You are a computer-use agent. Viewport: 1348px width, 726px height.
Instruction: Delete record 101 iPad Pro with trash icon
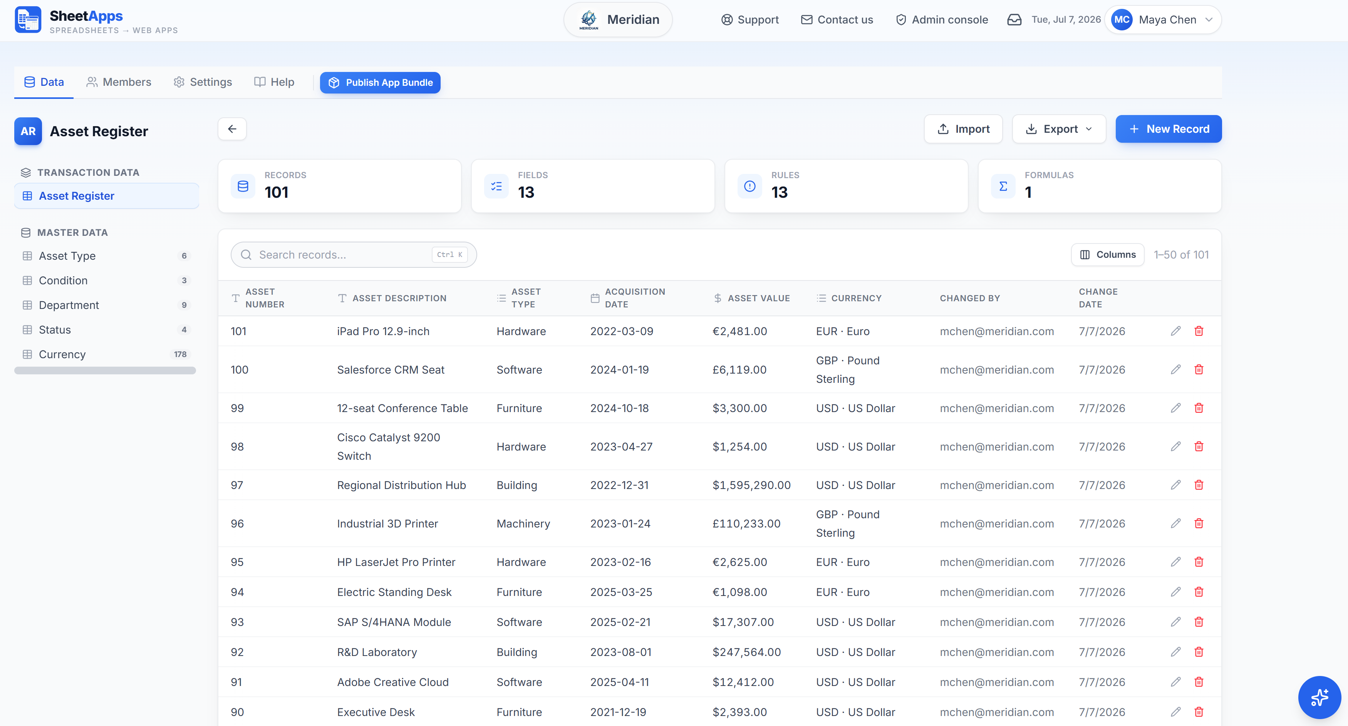[x=1199, y=331]
